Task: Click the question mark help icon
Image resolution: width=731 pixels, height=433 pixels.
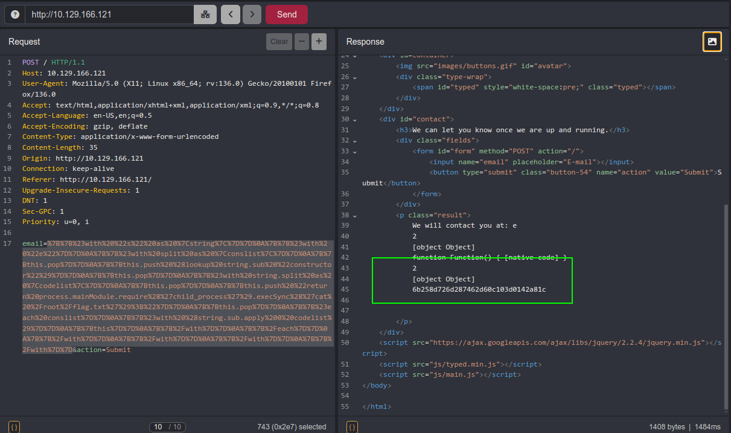Action: [15, 14]
